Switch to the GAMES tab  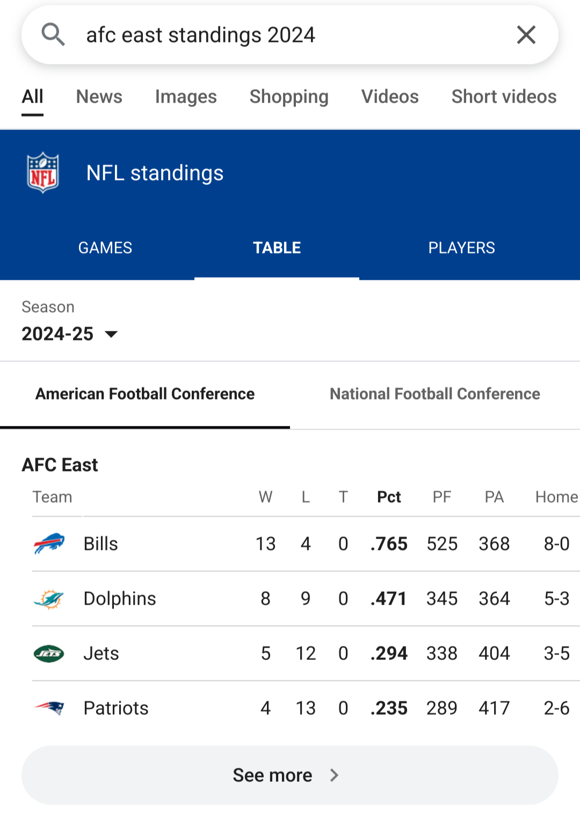point(105,248)
